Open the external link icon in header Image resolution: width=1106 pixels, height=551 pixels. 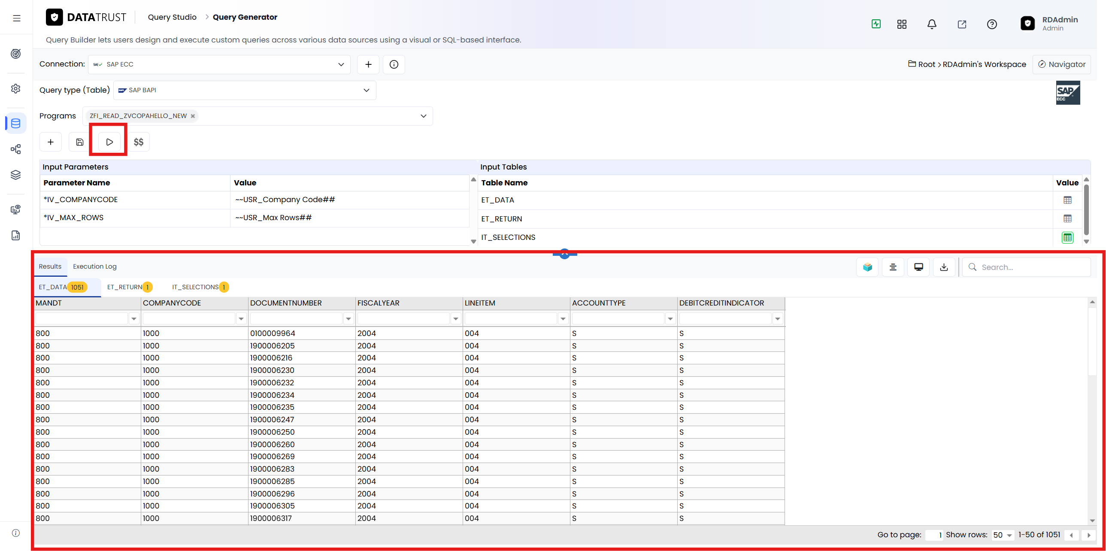tap(962, 24)
